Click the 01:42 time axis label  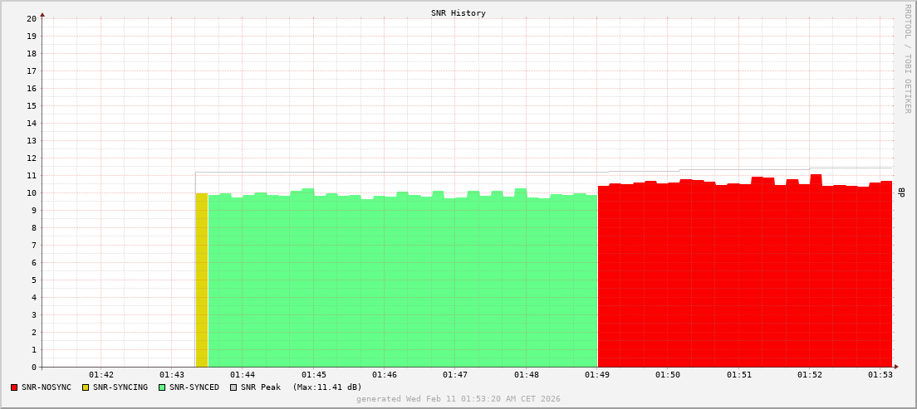click(x=101, y=375)
